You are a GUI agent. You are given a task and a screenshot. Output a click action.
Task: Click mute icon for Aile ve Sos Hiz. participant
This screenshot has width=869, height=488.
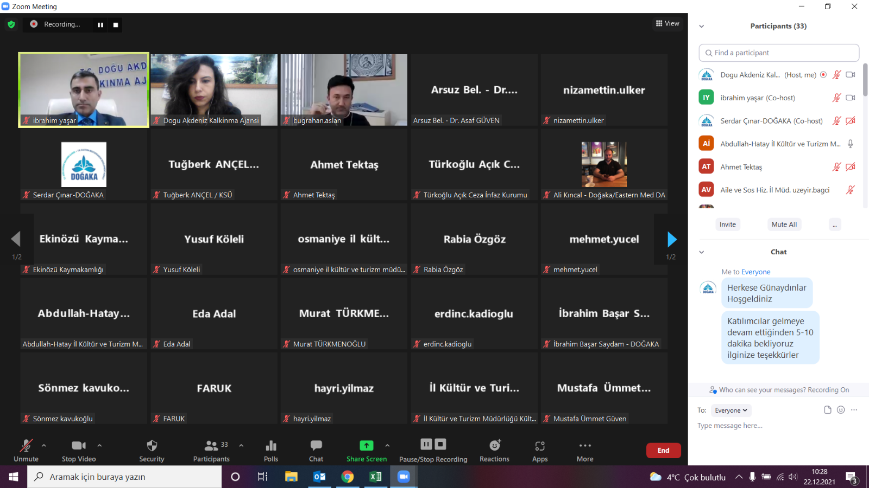(851, 190)
